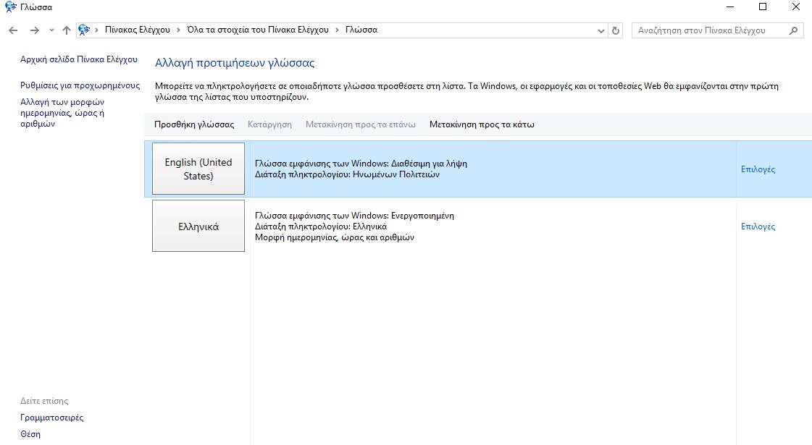Go up one level with the Up arrow

pyautogui.click(x=67, y=30)
